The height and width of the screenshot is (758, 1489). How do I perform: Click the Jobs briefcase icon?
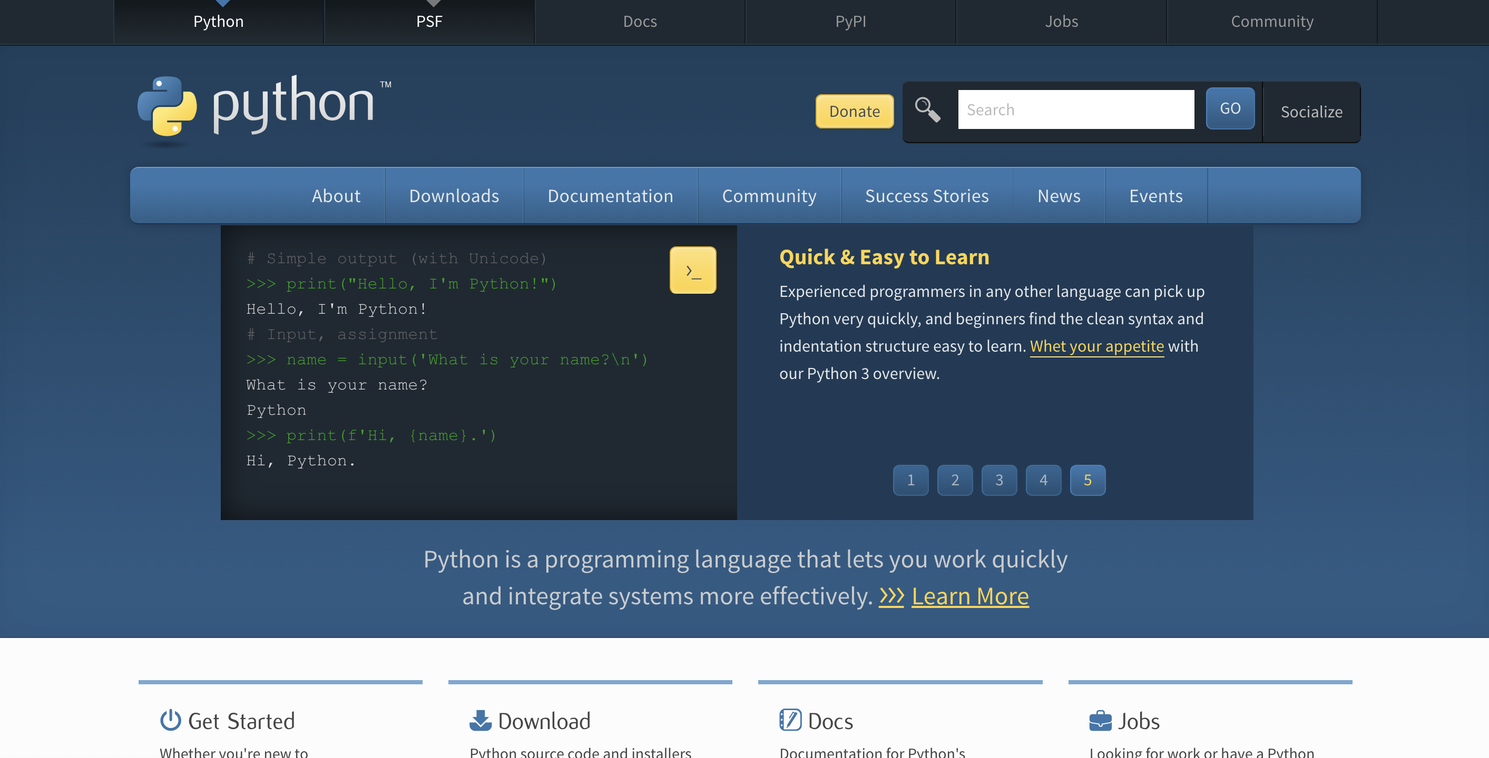click(x=1100, y=721)
